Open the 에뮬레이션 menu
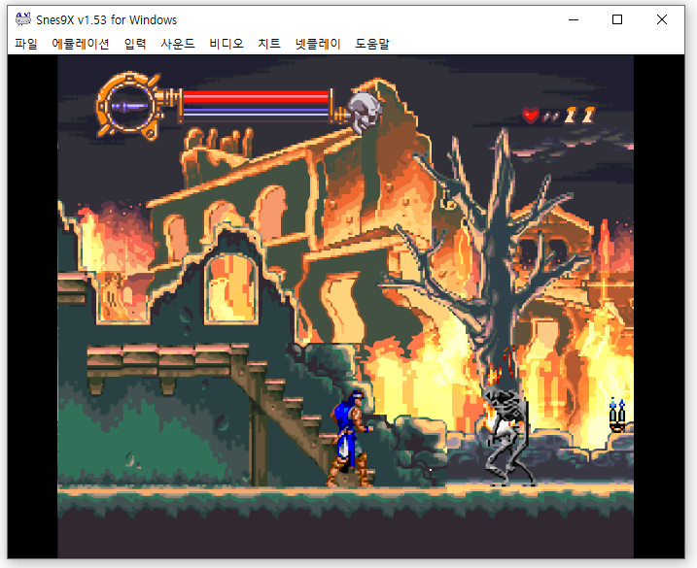This screenshot has width=697, height=568. 81,44
